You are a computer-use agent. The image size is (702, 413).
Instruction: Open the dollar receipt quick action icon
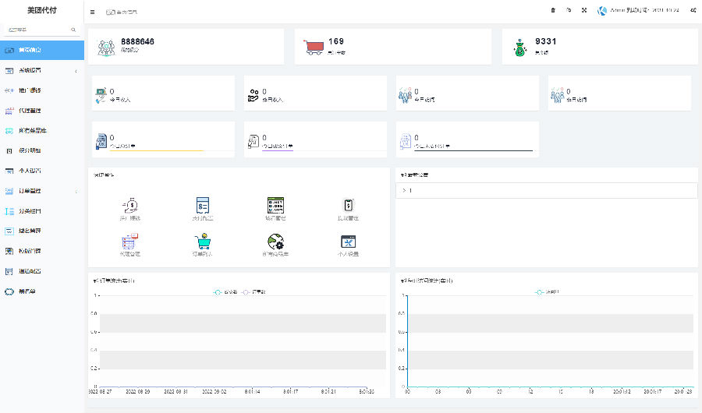[203, 206]
